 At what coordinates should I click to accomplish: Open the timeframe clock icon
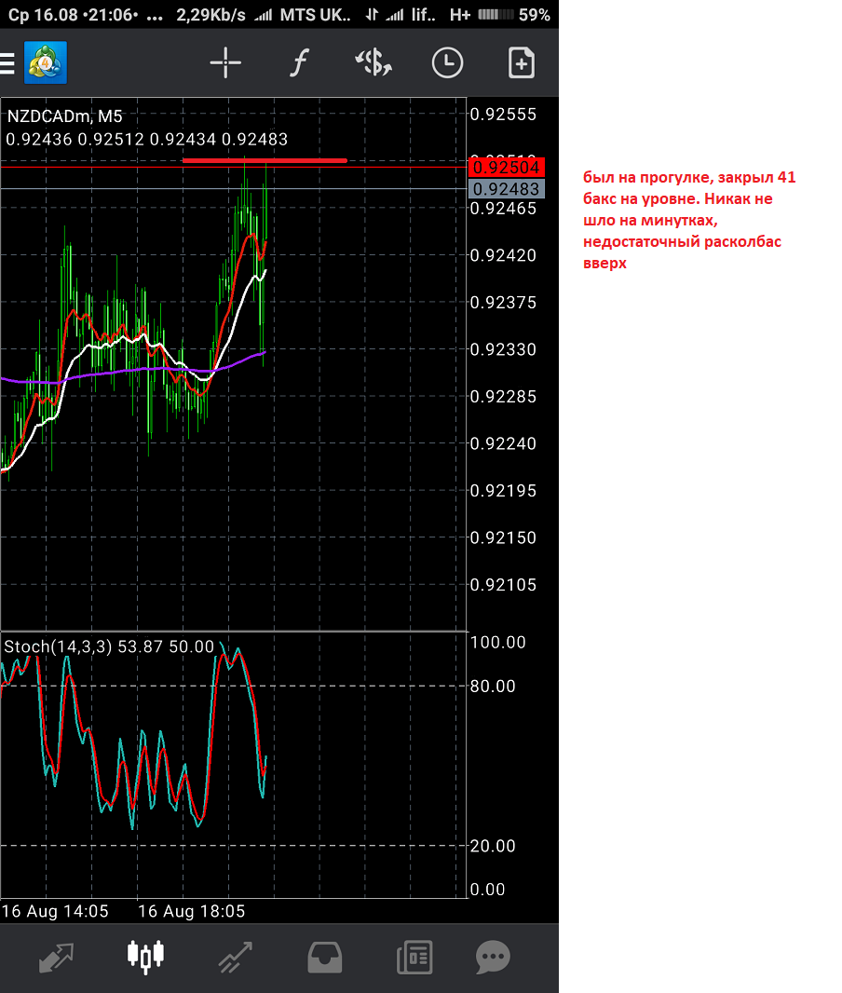(x=448, y=62)
